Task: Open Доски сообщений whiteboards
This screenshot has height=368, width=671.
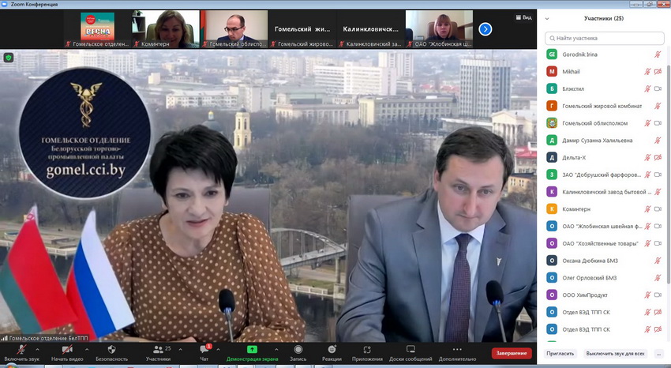Action: coord(410,352)
